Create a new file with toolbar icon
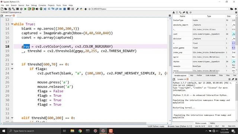The width and height of the screenshot is (238, 134). [2, 9]
